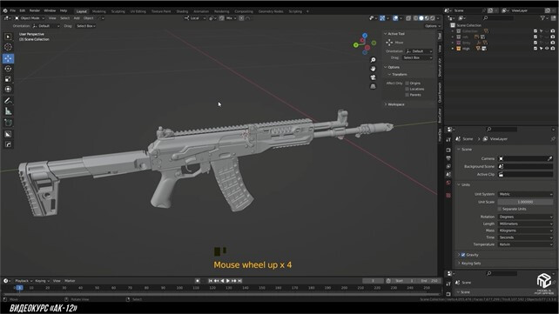Click the Unit Scale value field

coord(526,202)
